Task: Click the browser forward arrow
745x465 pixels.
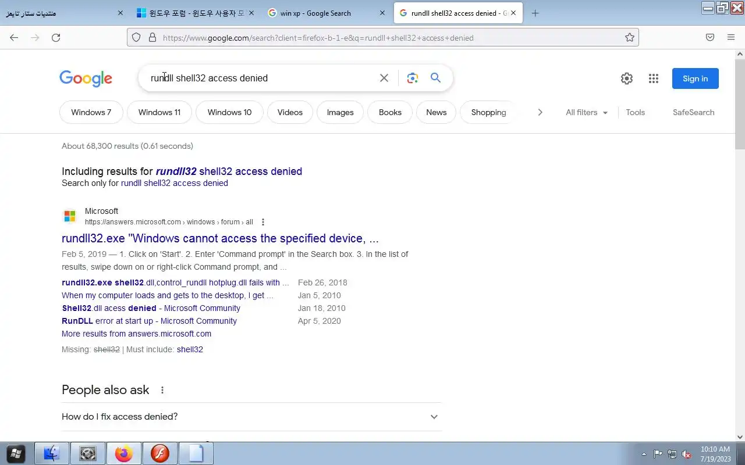Action: click(x=35, y=38)
